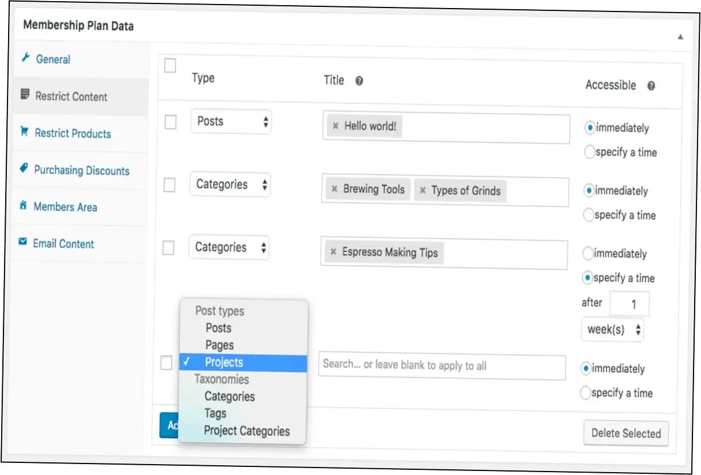
Task: Open the week(s) period dropdown
Action: (x=613, y=330)
